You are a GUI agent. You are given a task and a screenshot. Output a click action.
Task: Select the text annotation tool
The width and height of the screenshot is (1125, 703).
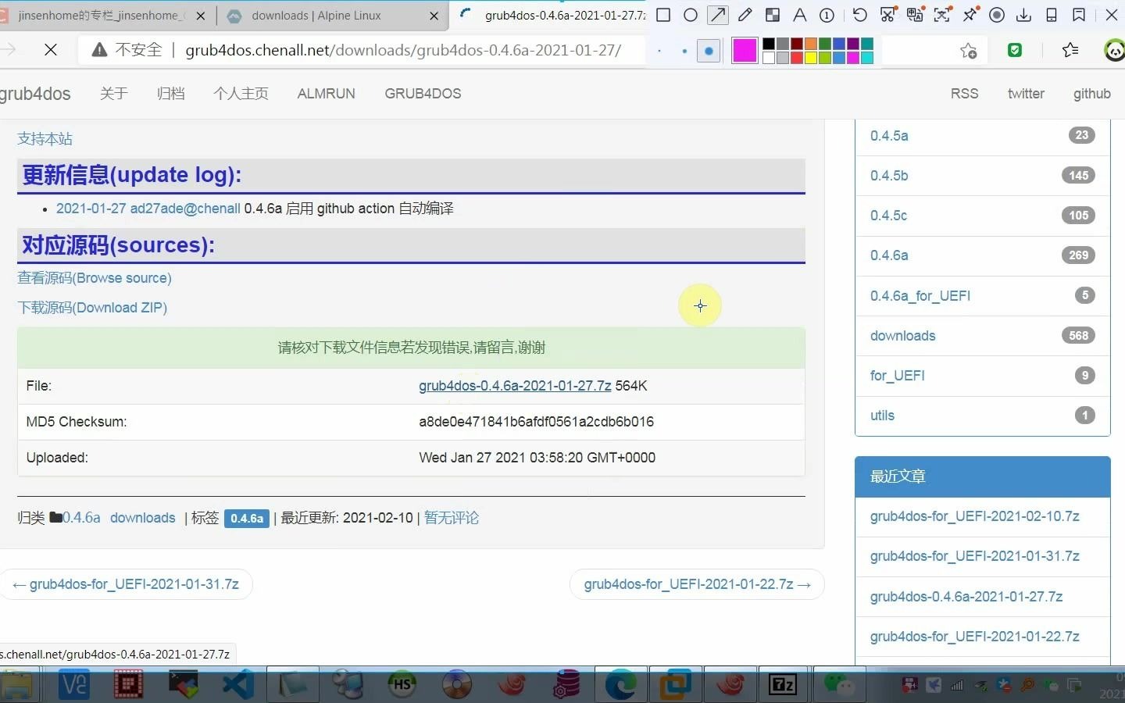pyautogui.click(x=799, y=15)
